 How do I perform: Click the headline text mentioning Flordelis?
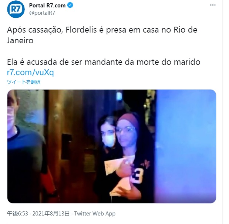(x=102, y=35)
